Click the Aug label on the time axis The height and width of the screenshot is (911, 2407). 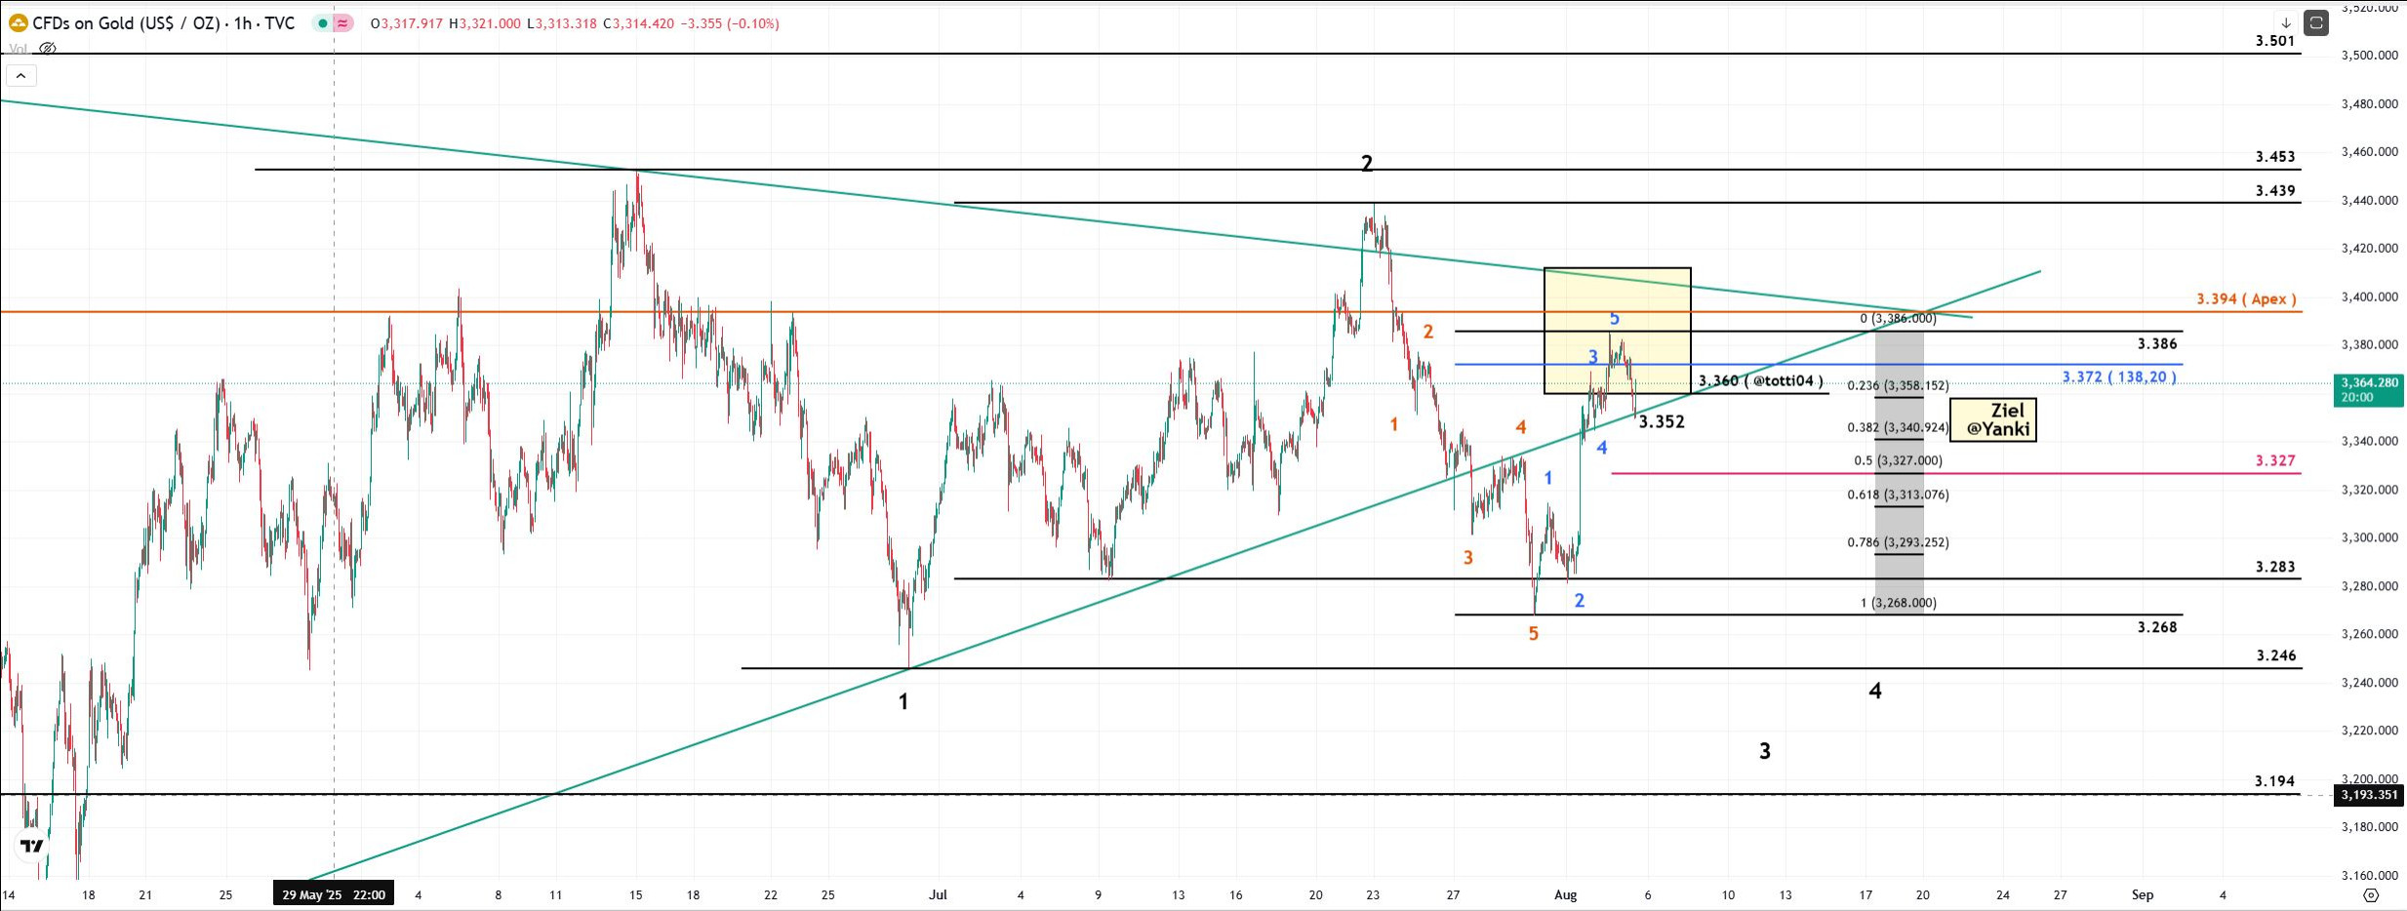1565,894
